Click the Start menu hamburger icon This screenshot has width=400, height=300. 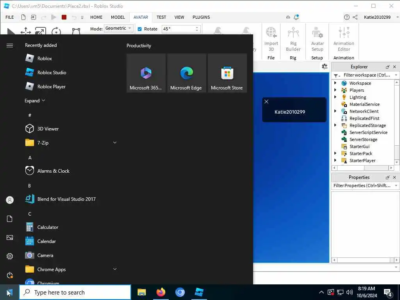(10, 45)
